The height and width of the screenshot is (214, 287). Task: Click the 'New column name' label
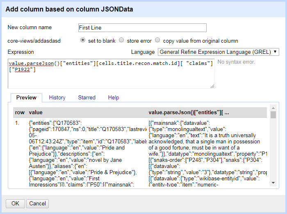(30, 28)
